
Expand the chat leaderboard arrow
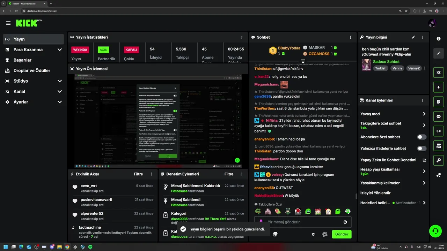click(303, 61)
